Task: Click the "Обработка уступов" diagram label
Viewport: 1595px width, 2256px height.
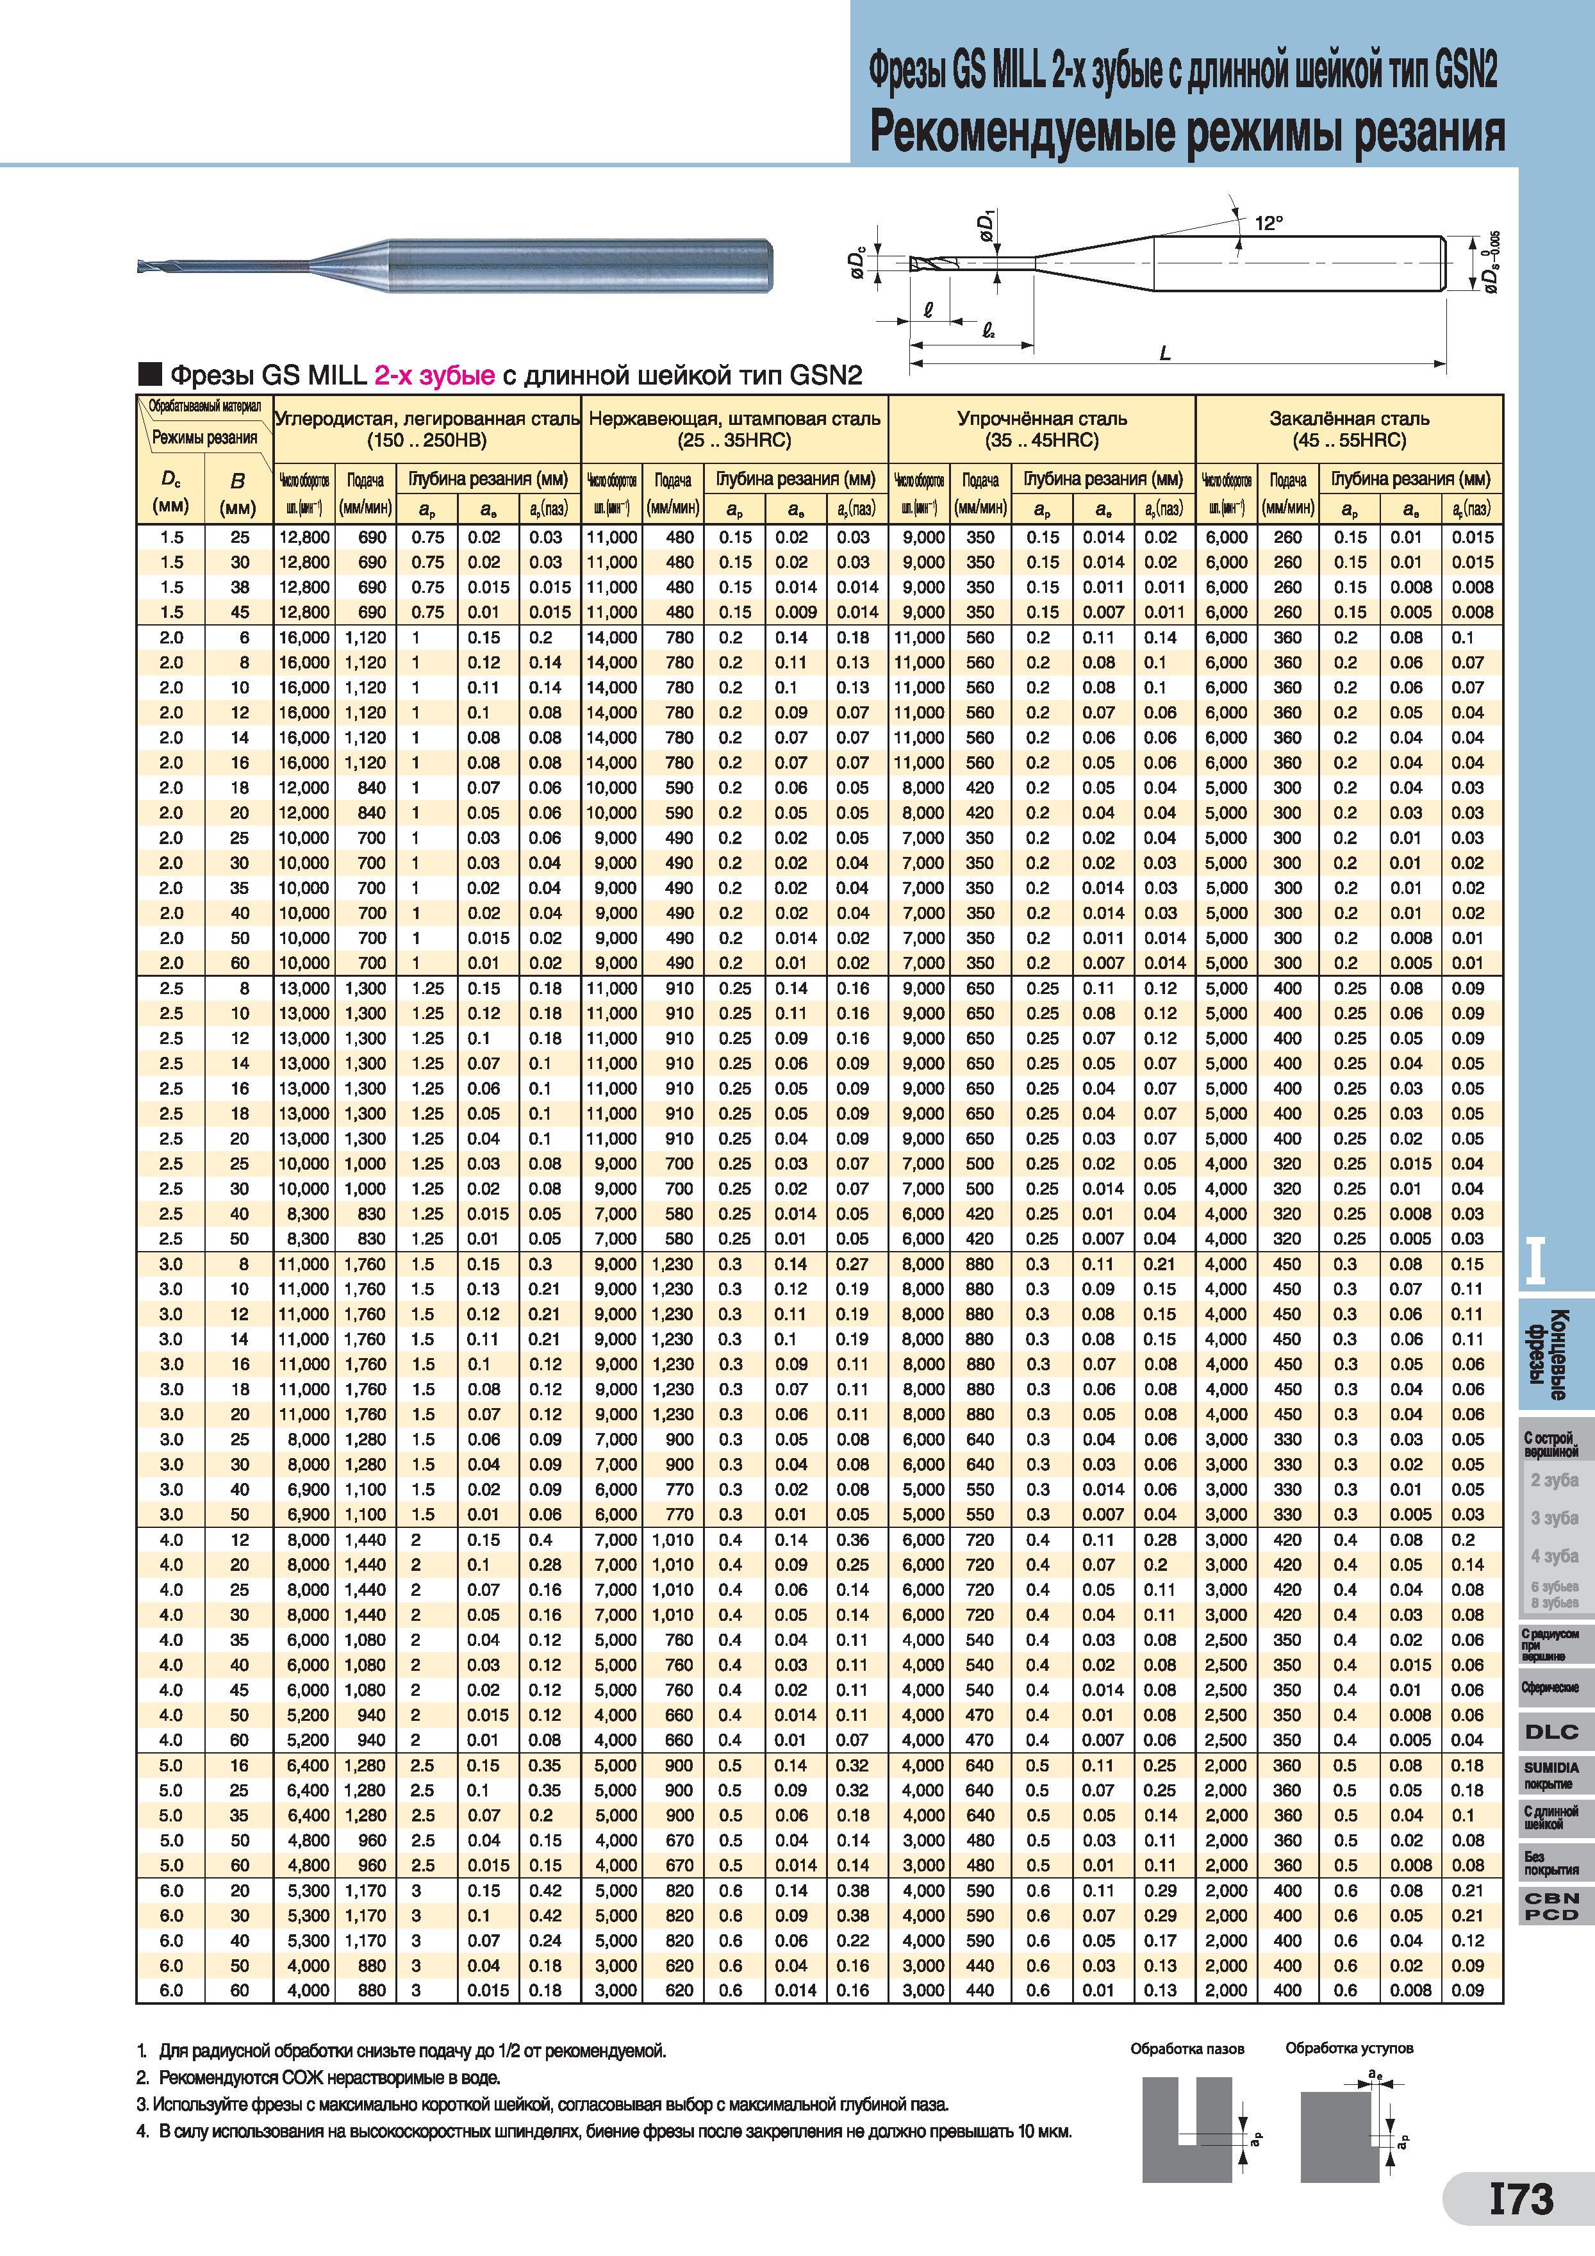Action: click(x=1350, y=2048)
